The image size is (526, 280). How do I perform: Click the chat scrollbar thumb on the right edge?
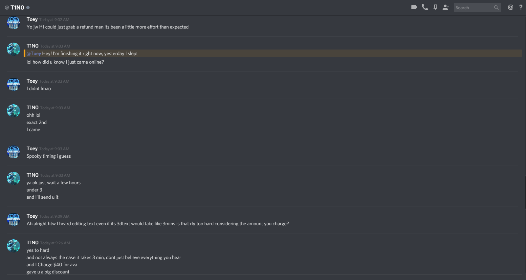pyautogui.click(x=525, y=193)
